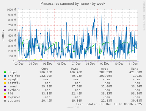
Task: Click the python3 legend label
Action: pos(14,90)
